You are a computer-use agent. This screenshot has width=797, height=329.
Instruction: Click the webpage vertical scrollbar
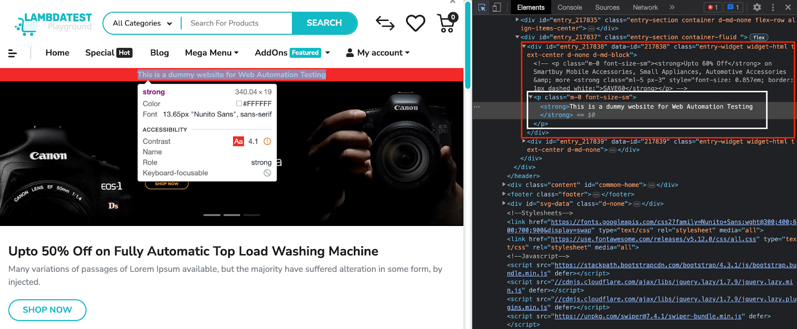click(x=467, y=46)
